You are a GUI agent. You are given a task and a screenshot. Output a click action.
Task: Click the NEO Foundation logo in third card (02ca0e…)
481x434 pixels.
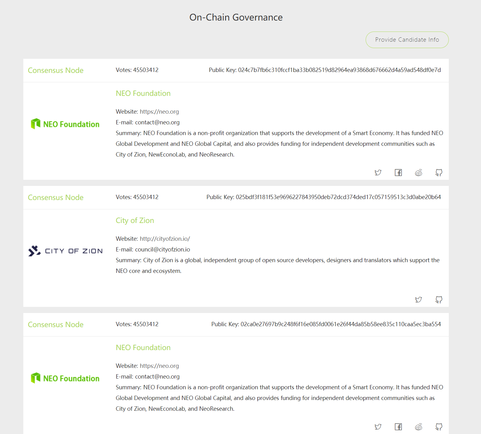click(x=65, y=378)
